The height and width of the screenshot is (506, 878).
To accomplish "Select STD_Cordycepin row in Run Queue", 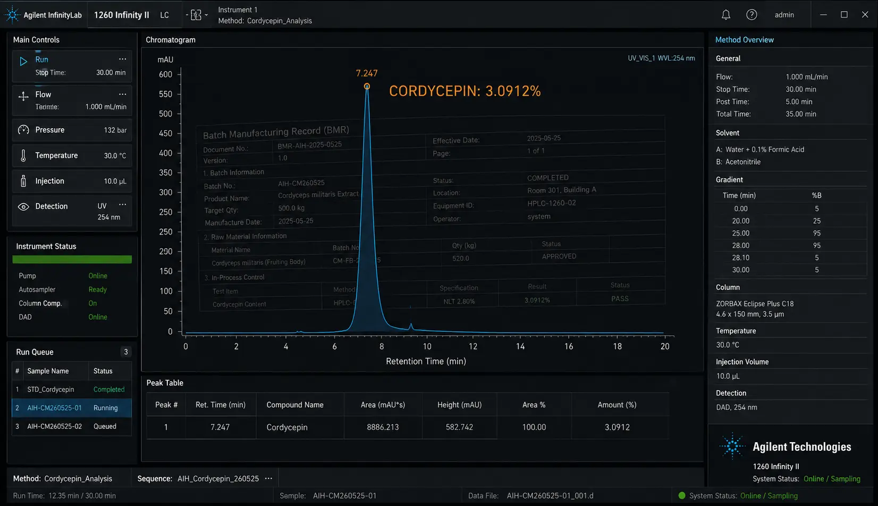I will (72, 390).
